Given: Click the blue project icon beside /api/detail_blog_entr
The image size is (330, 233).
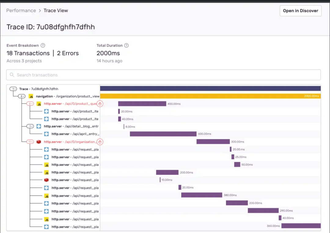Looking at the screenshot, I should [39, 126].
